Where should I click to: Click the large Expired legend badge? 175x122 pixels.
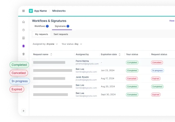click(17, 89)
